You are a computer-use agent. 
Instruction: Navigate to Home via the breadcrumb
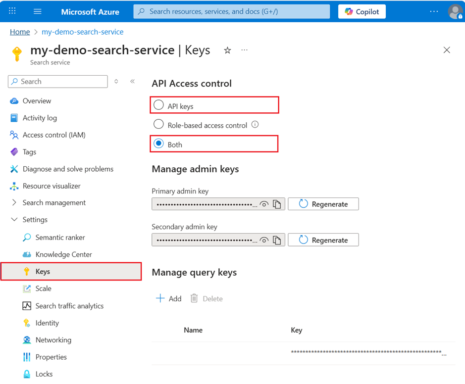click(20, 32)
